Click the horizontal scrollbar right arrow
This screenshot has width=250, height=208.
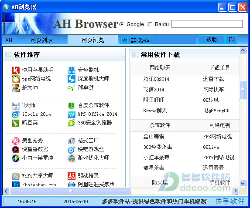pyautogui.click(x=236, y=191)
